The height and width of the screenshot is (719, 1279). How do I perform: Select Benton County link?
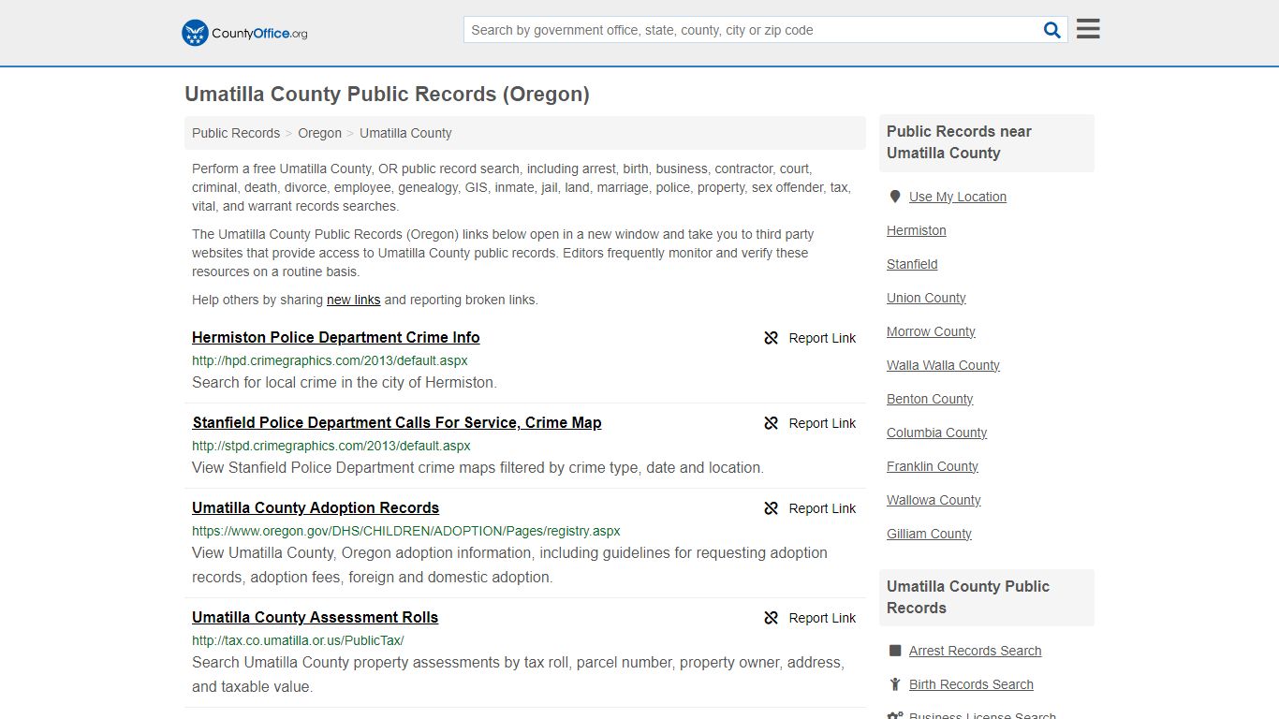(x=930, y=399)
